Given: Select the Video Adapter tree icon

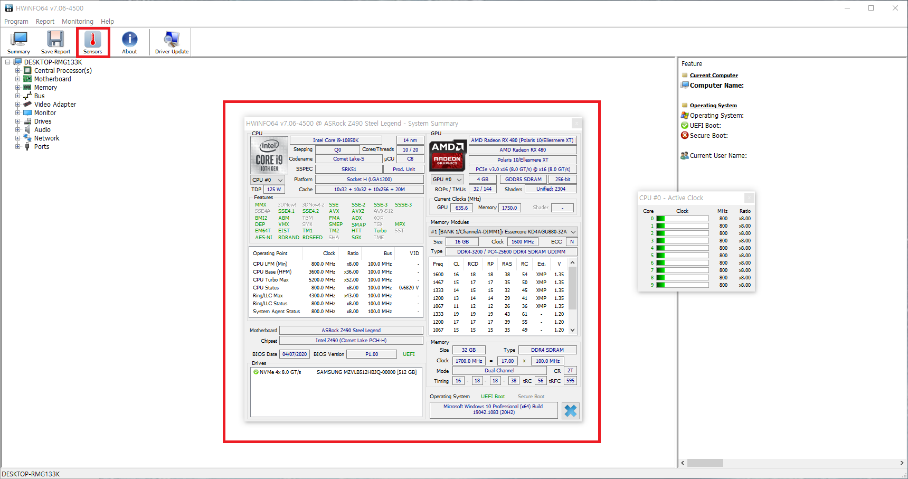Looking at the screenshot, I should click(x=27, y=104).
